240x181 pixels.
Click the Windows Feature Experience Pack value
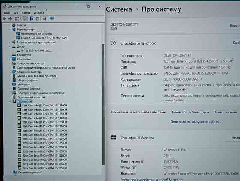click(201, 174)
